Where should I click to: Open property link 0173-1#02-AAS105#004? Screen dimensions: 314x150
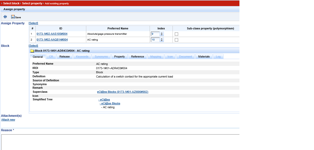click(x=52, y=34)
